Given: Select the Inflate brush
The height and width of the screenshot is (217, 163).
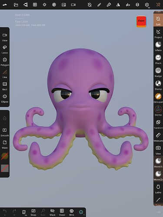Looking at the screenshot, I should (x=158, y=46).
